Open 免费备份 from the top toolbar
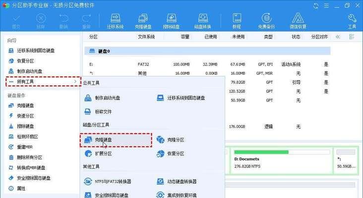The image size is (363, 198). [266, 21]
